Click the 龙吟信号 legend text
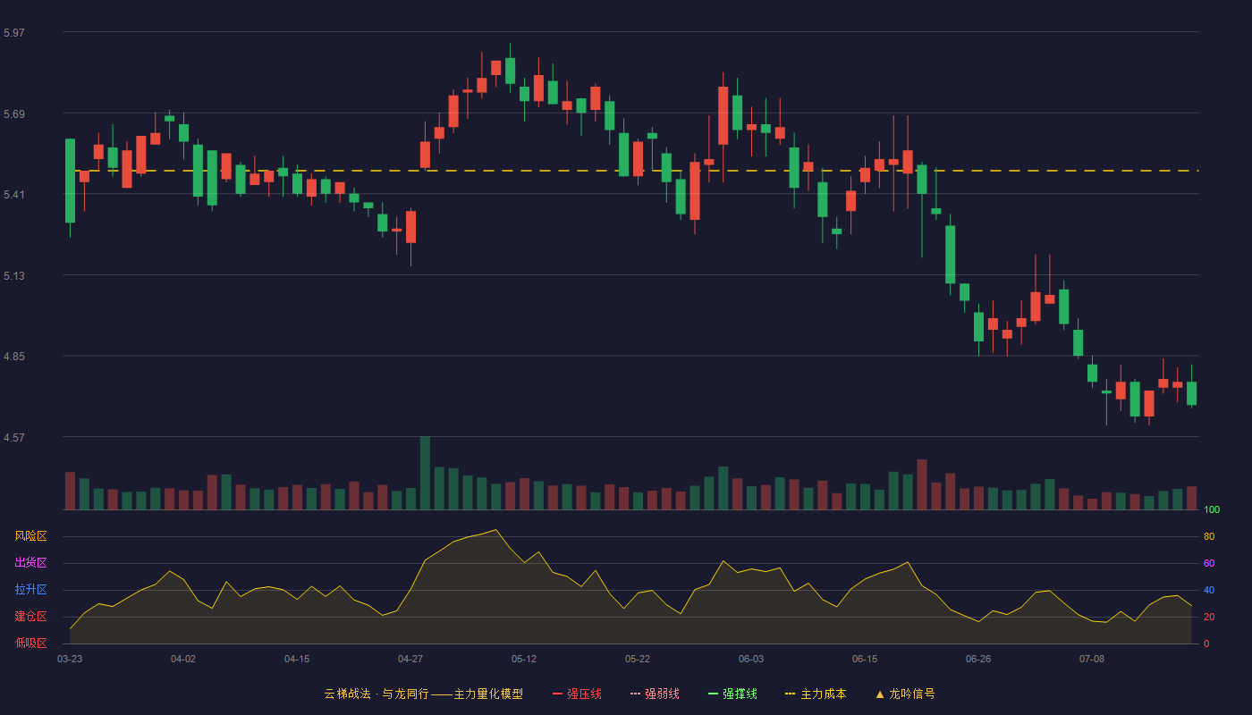This screenshot has width=1252, height=715. tap(911, 694)
